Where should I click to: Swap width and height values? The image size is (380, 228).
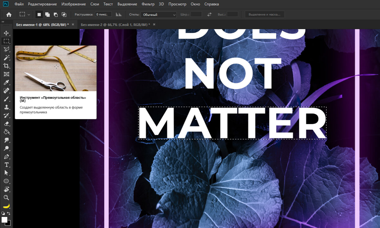(209, 15)
